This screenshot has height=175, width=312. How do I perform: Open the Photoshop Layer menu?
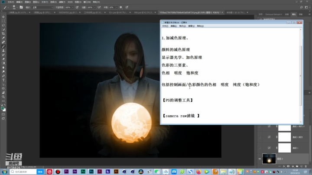pos(36,2)
